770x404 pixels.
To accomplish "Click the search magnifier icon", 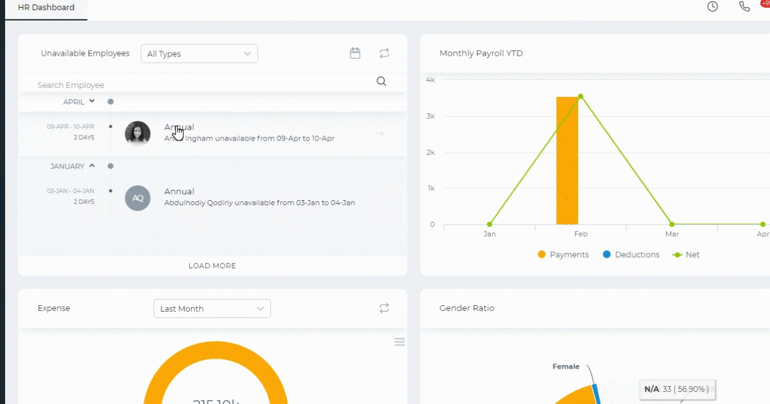I will point(381,81).
